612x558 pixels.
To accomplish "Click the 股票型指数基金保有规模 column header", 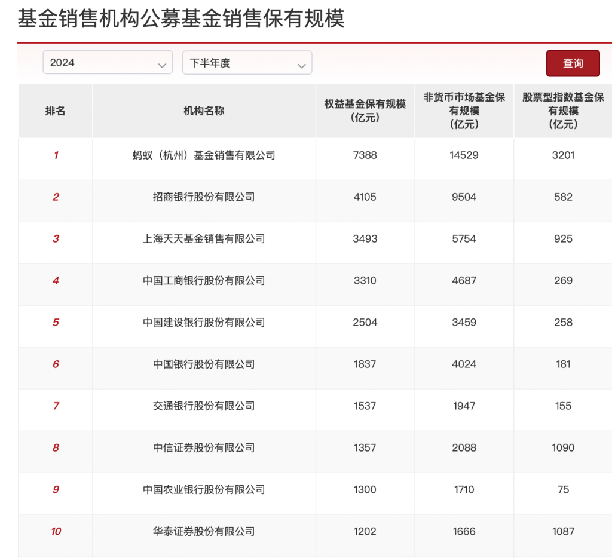I will pos(563,111).
